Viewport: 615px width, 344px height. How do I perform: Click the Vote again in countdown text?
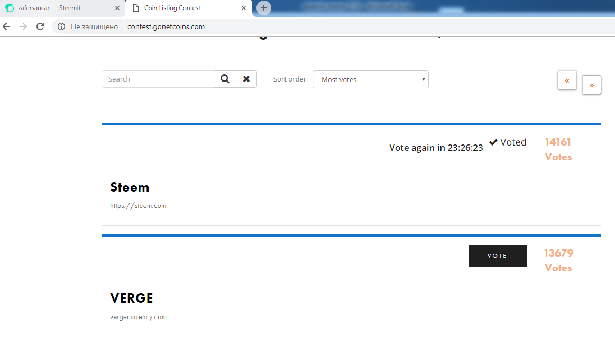pyautogui.click(x=436, y=148)
